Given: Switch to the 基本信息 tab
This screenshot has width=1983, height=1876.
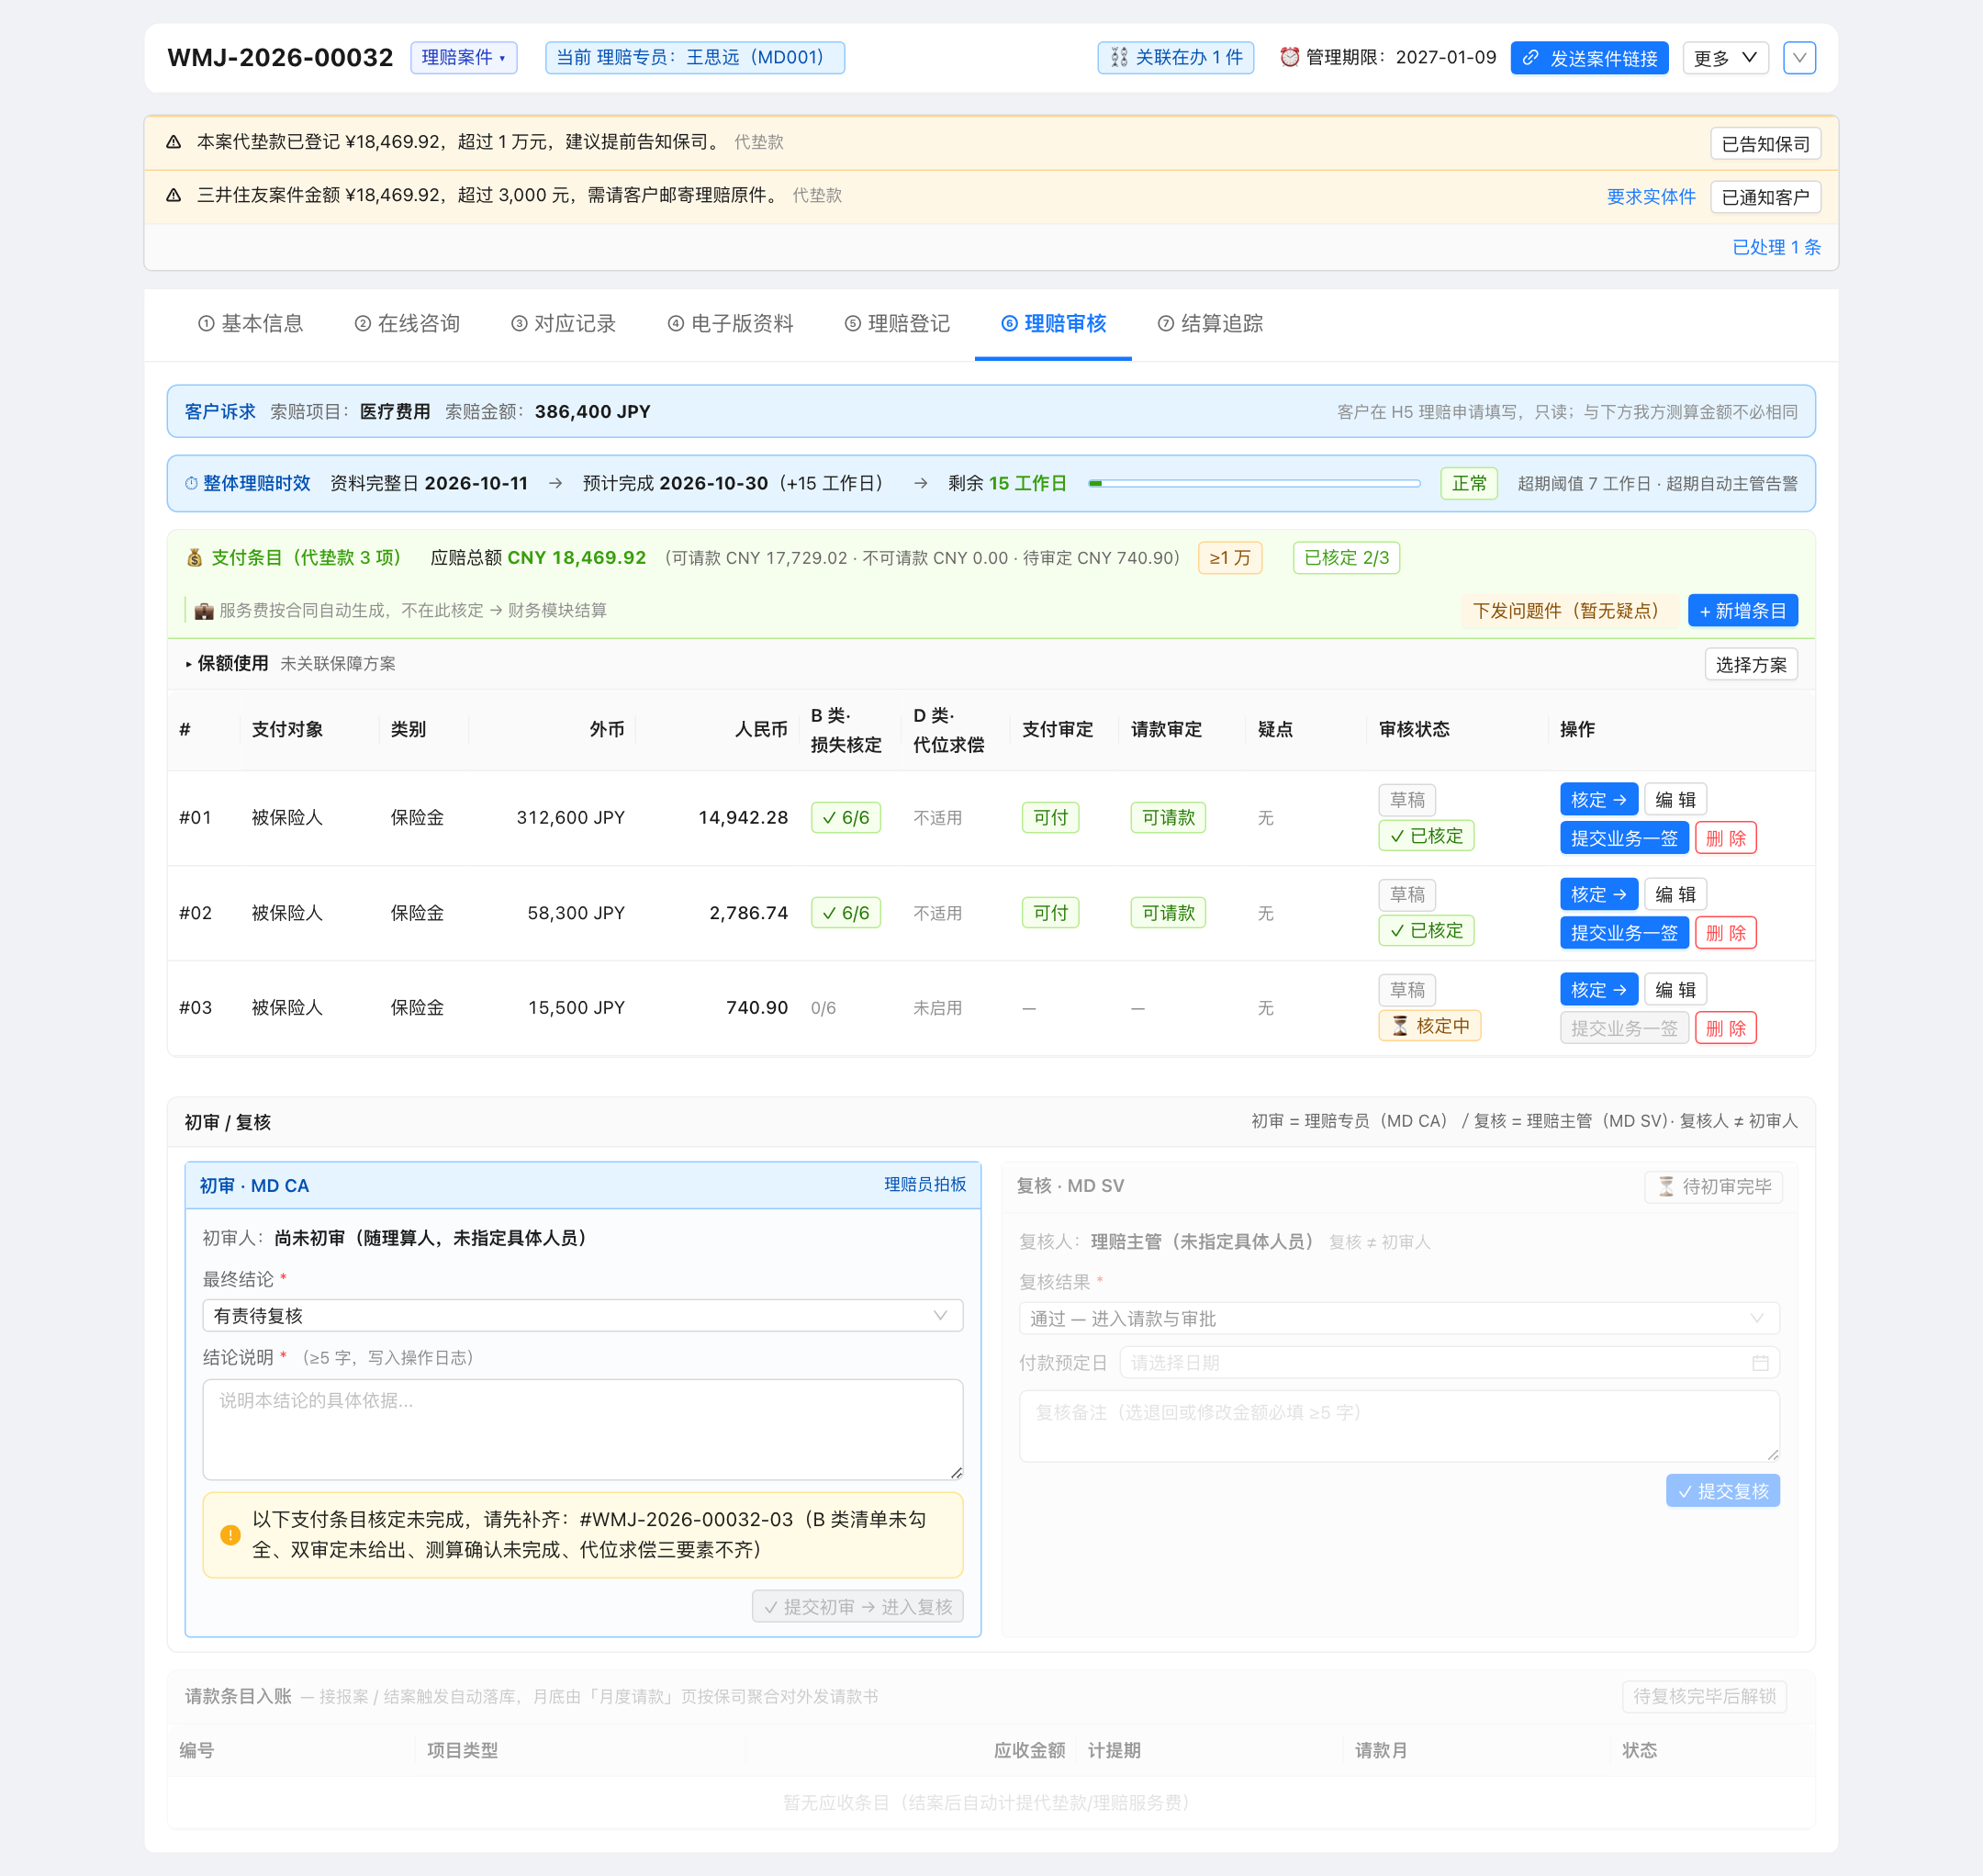Looking at the screenshot, I should (250, 324).
